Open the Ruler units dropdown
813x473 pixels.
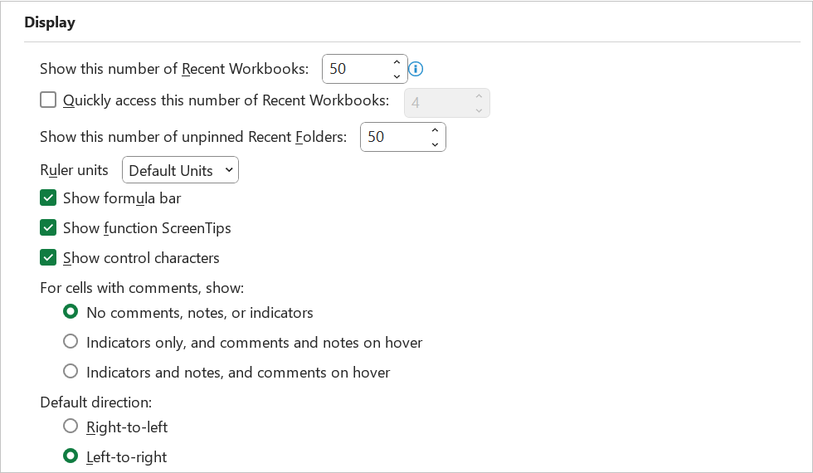click(181, 170)
